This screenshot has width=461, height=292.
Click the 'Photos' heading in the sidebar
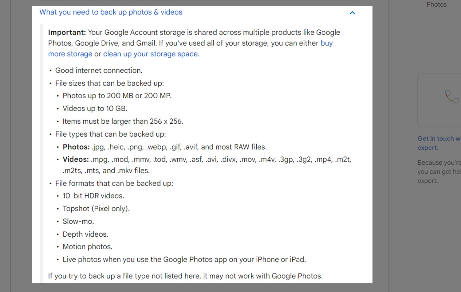click(436, 5)
